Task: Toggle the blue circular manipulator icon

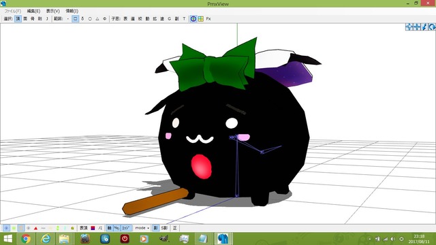Action: pos(193,18)
